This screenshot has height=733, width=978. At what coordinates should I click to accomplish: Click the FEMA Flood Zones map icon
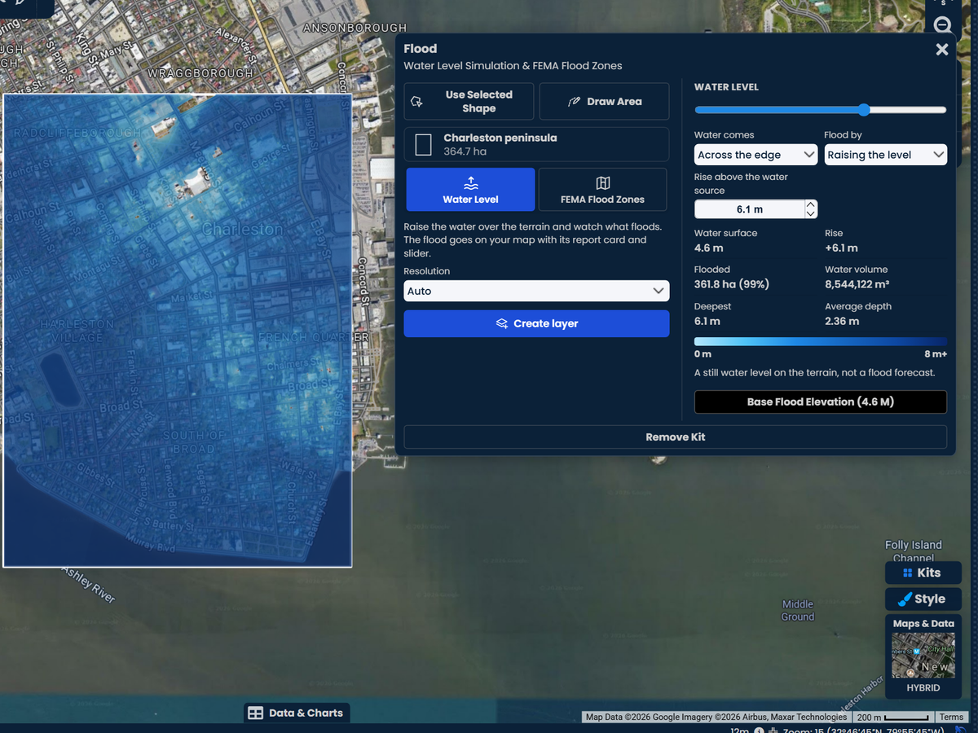pos(602,183)
